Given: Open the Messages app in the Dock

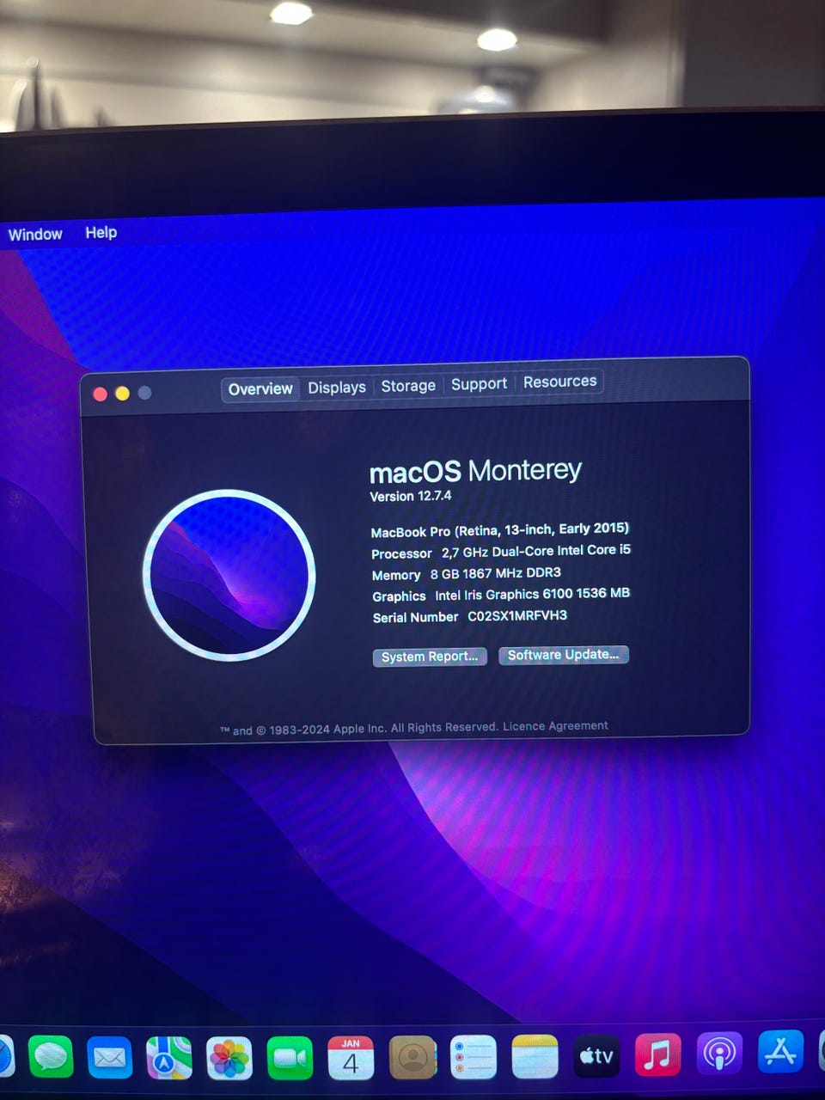Looking at the screenshot, I should (x=51, y=1056).
